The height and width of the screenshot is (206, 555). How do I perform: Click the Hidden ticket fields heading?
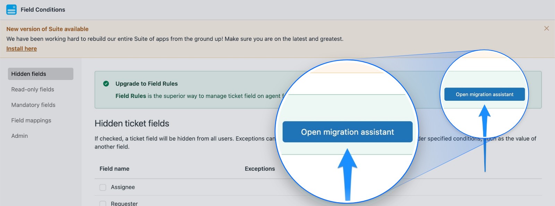point(132,124)
